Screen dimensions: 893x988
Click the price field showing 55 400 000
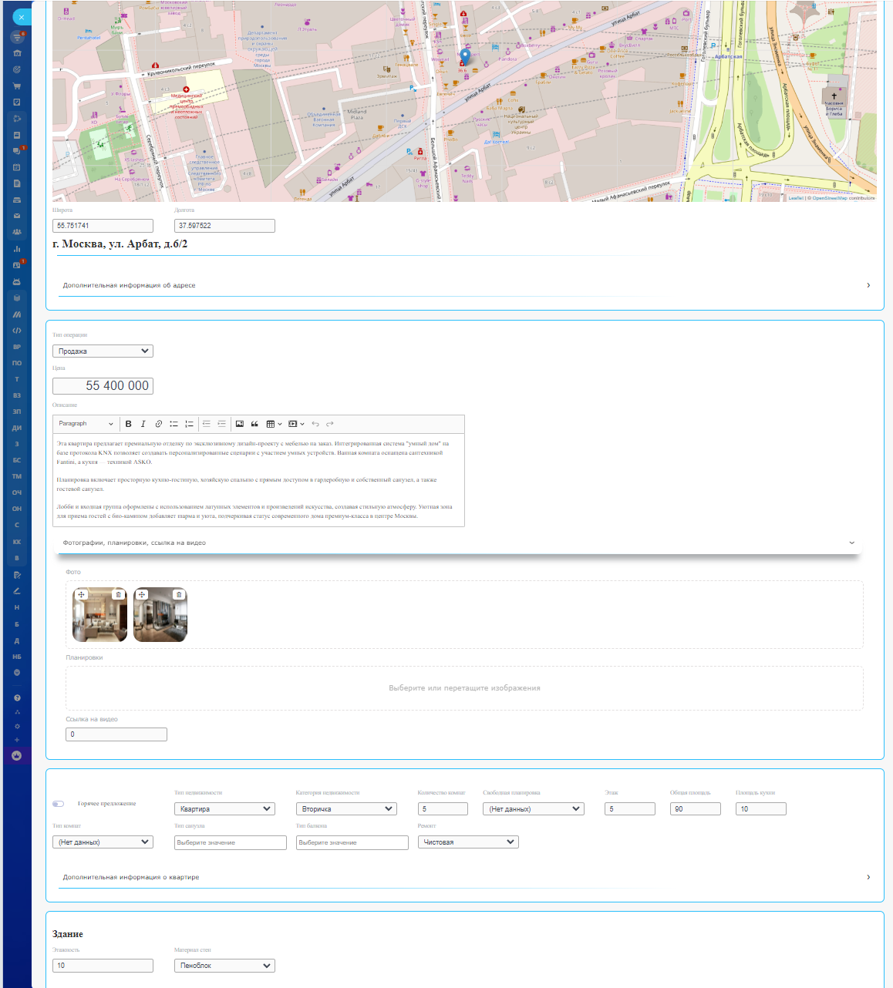pos(103,386)
